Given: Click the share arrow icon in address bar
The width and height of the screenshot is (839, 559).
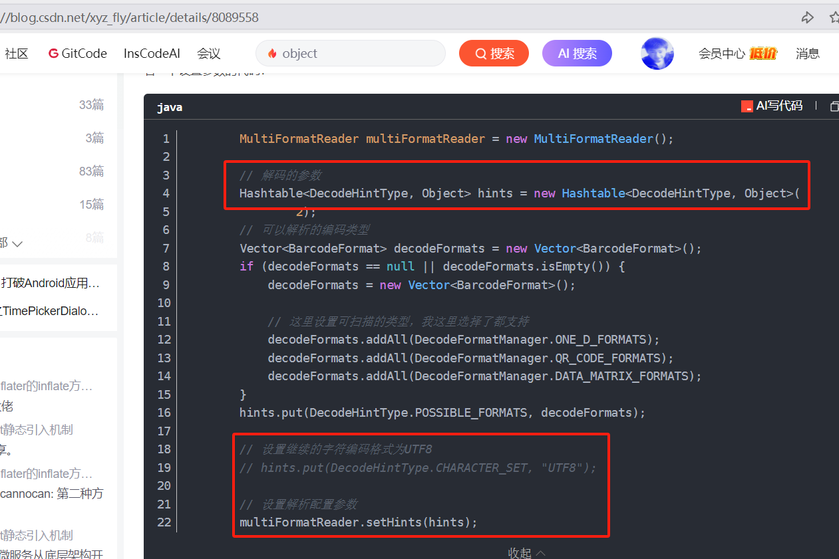Looking at the screenshot, I should (x=808, y=18).
